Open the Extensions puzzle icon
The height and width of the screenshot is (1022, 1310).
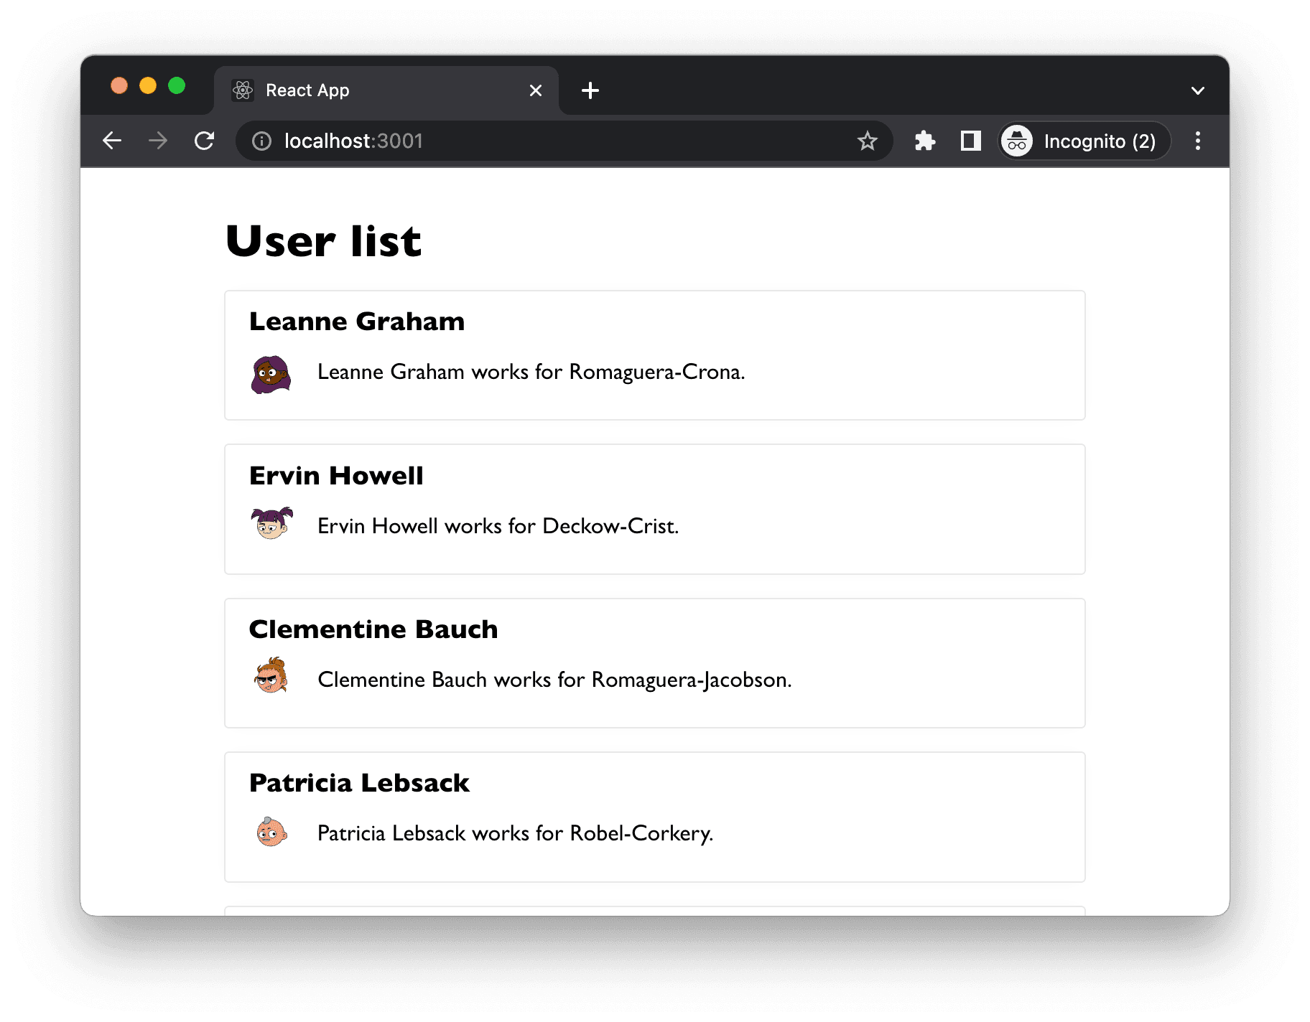[924, 141]
